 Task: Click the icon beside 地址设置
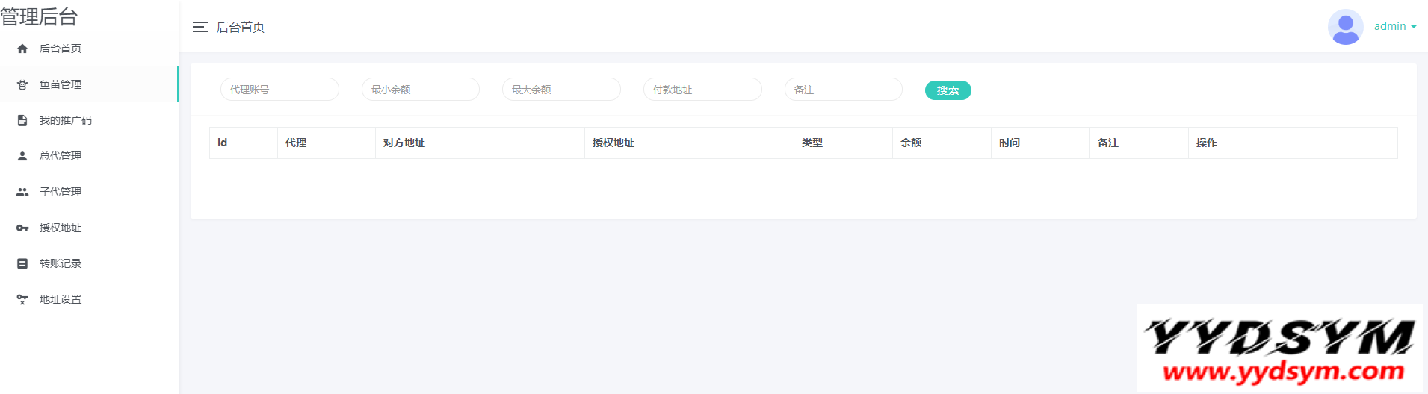click(22, 299)
